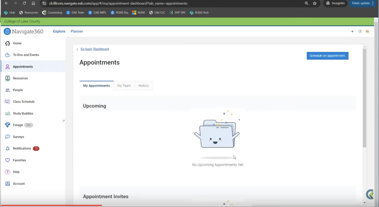View Notifications with 12 unread badge
The height and width of the screenshot is (207, 379).
tap(22, 149)
